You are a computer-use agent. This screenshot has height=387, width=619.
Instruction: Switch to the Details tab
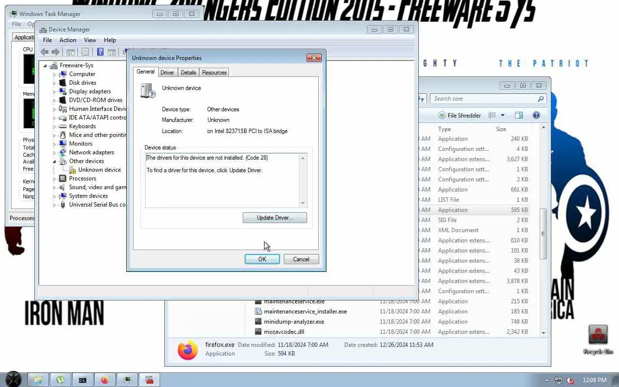click(x=189, y=73)
